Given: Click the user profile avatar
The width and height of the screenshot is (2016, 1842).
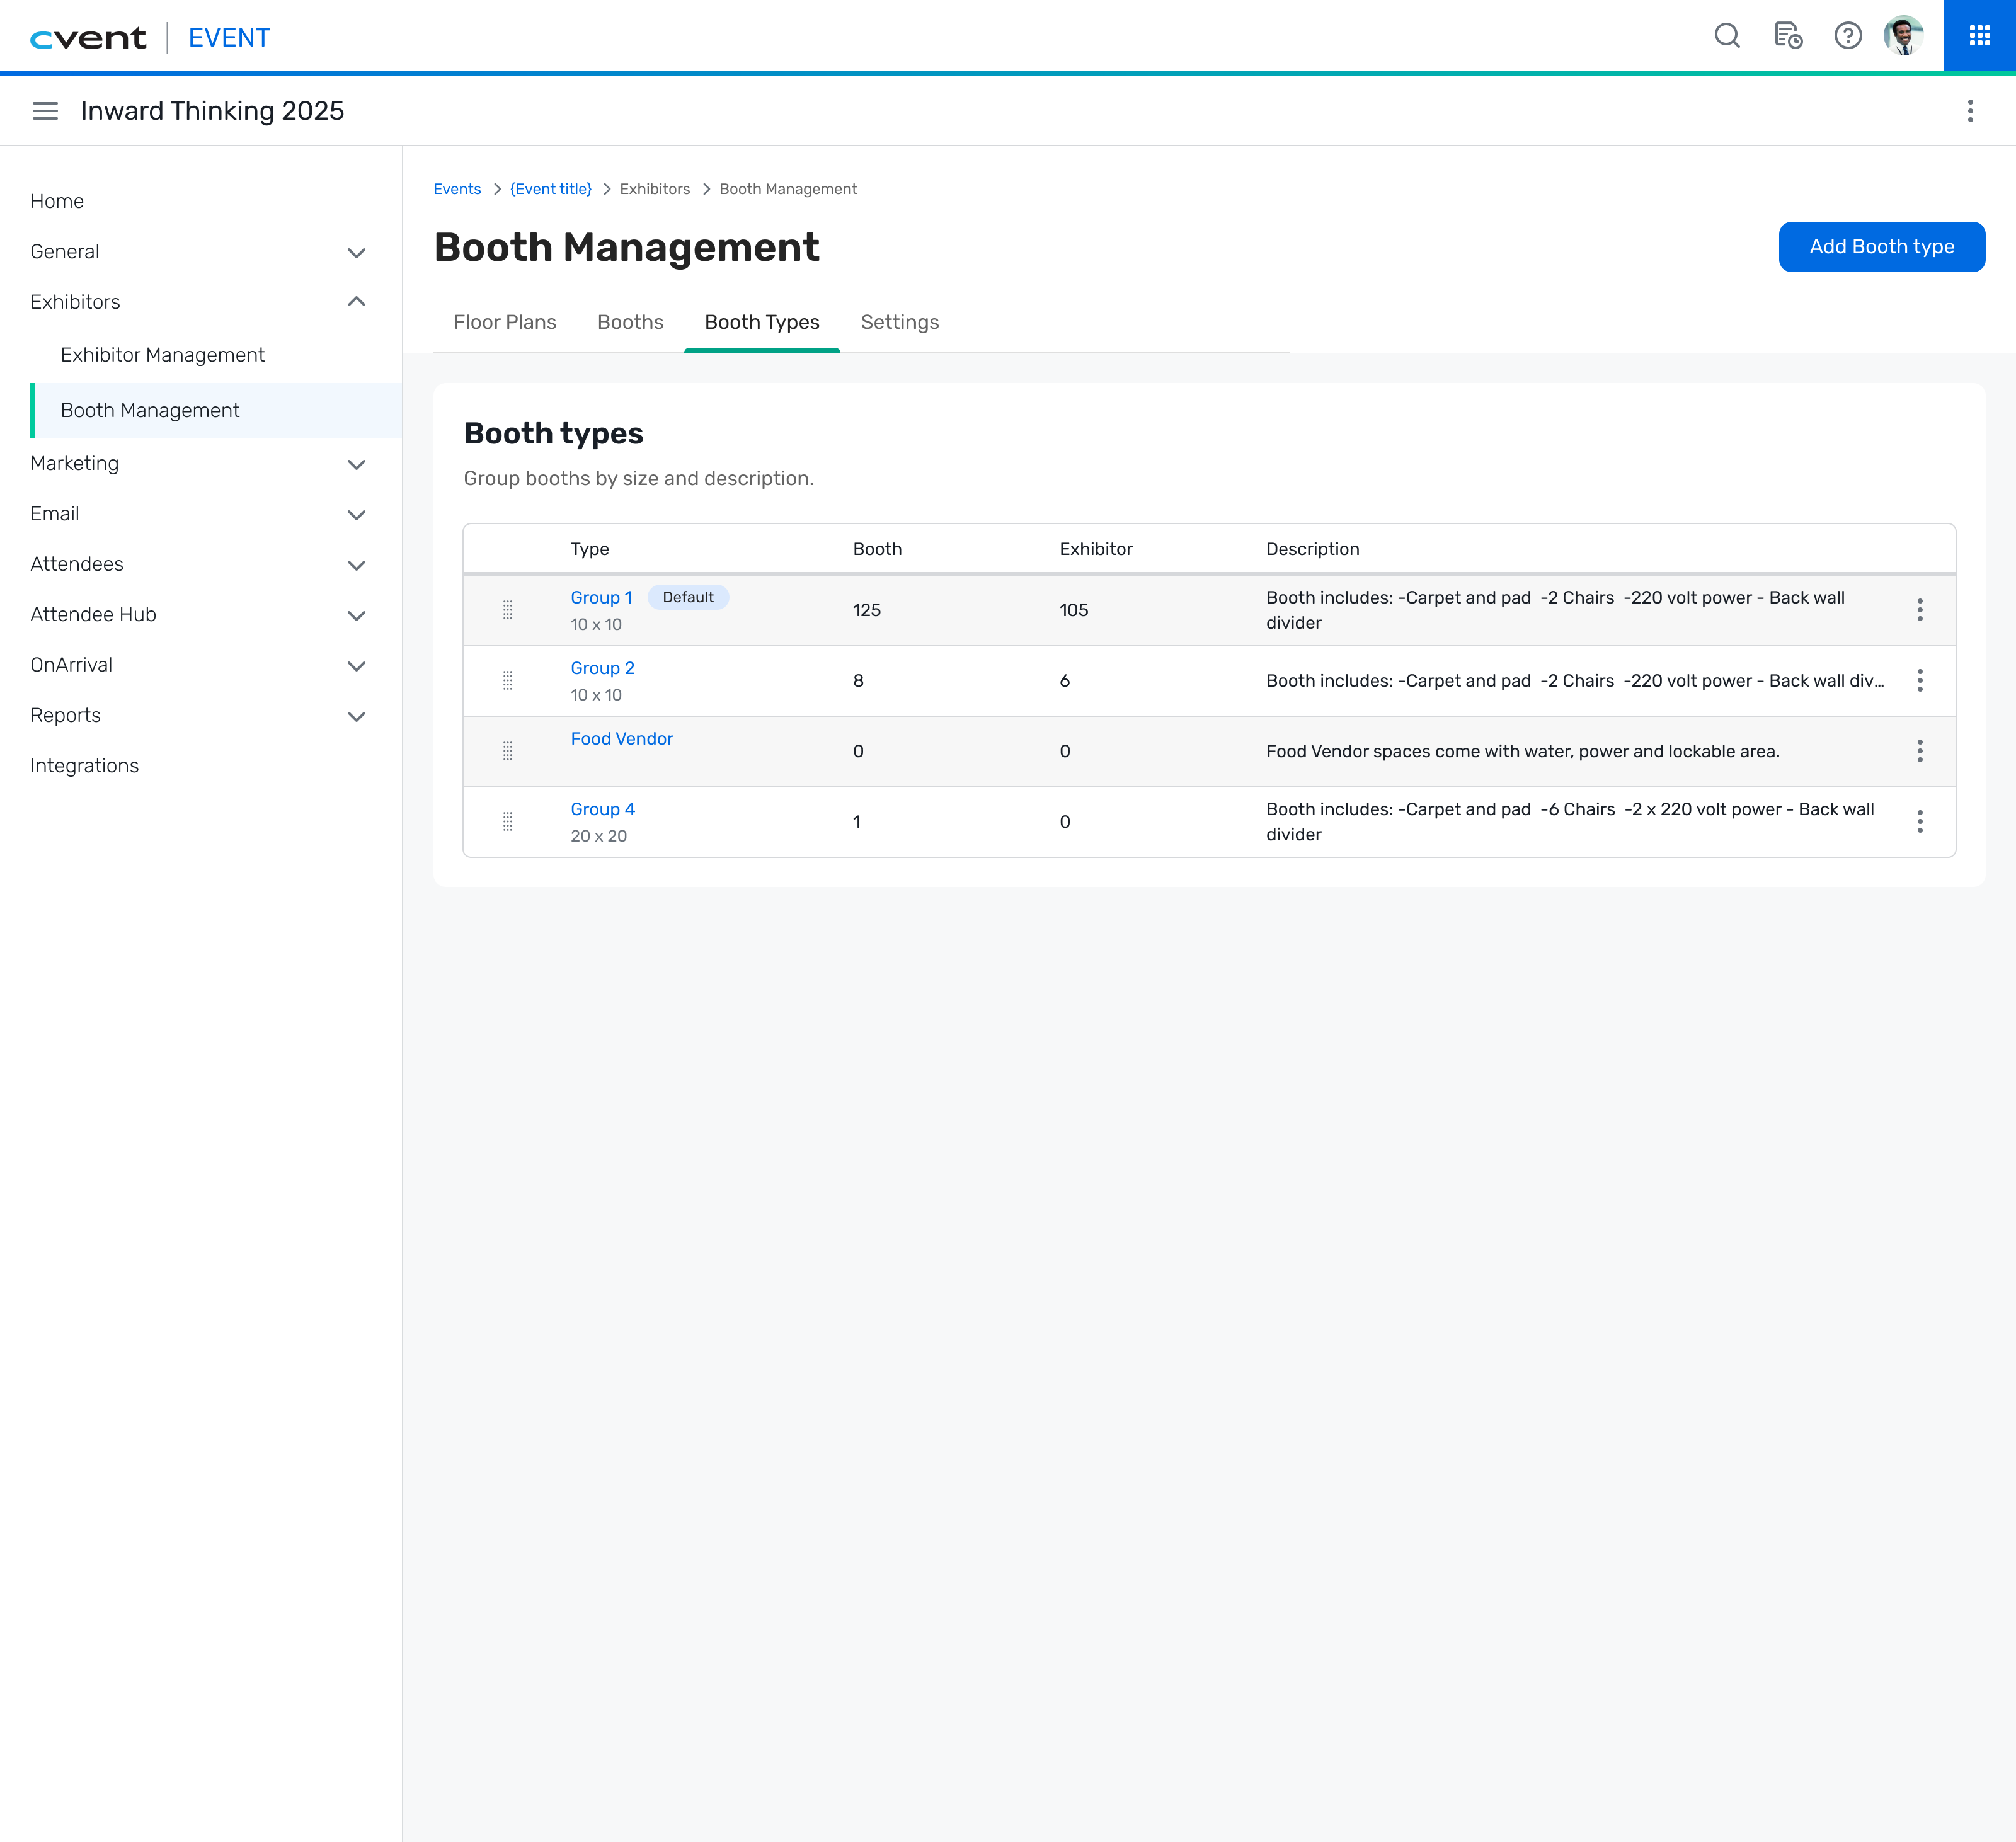Looking at the screenshot, I should pos(1903,36).
